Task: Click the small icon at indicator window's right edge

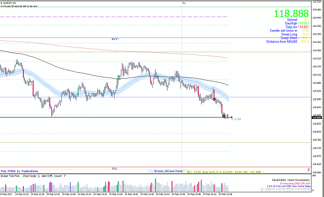Action: [308, 170]
